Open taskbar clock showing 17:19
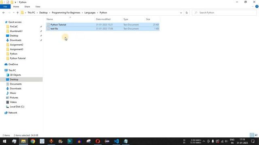Image resolution: width=259 pixels, height=145 pixels. point(242,141)
